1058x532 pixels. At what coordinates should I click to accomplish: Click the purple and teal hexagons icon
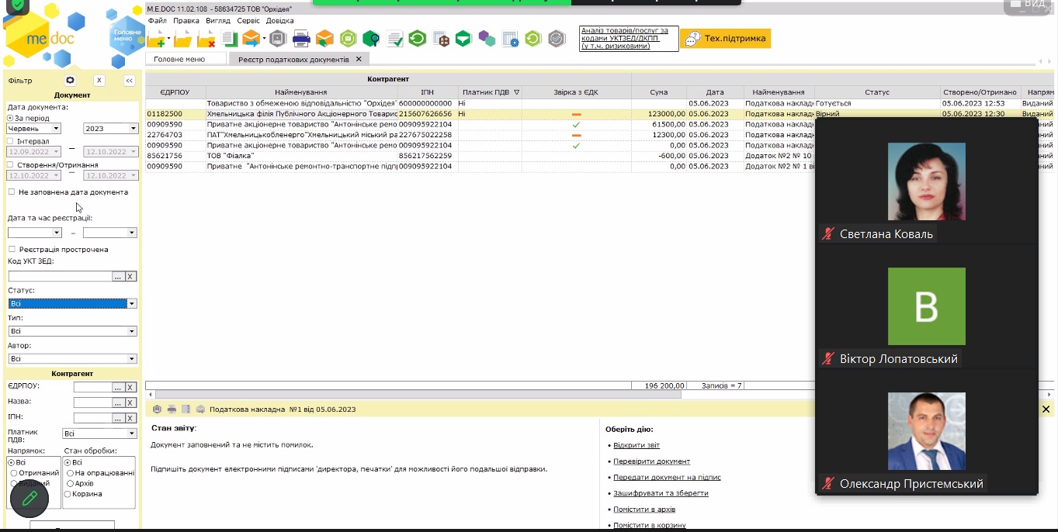click(x=487, y=38)
